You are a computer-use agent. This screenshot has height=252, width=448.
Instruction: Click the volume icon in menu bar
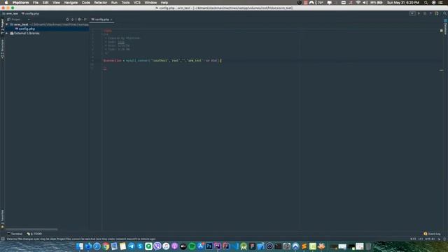click(365, 3)
